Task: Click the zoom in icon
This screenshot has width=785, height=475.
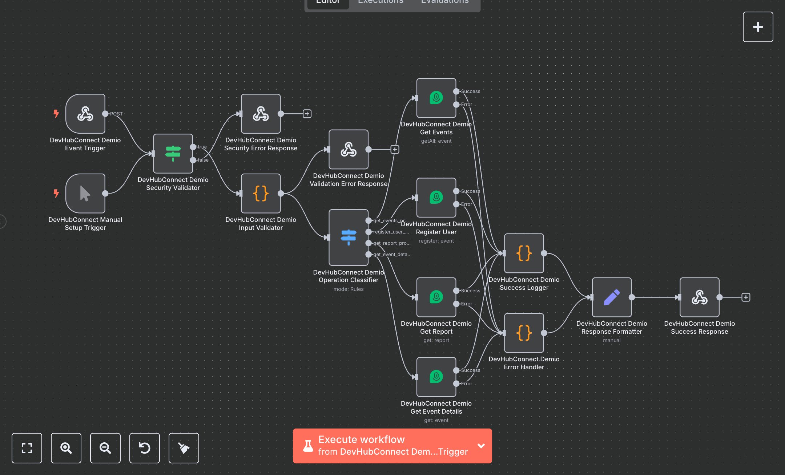Action: pos(66,448)
